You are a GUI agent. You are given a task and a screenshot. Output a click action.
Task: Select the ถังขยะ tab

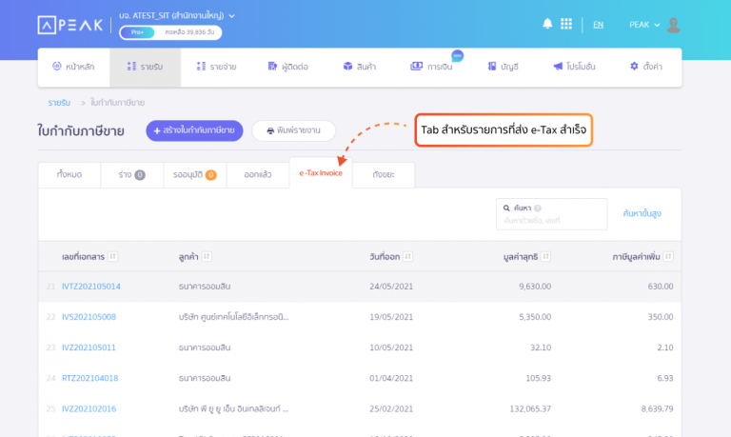[384, 175]
